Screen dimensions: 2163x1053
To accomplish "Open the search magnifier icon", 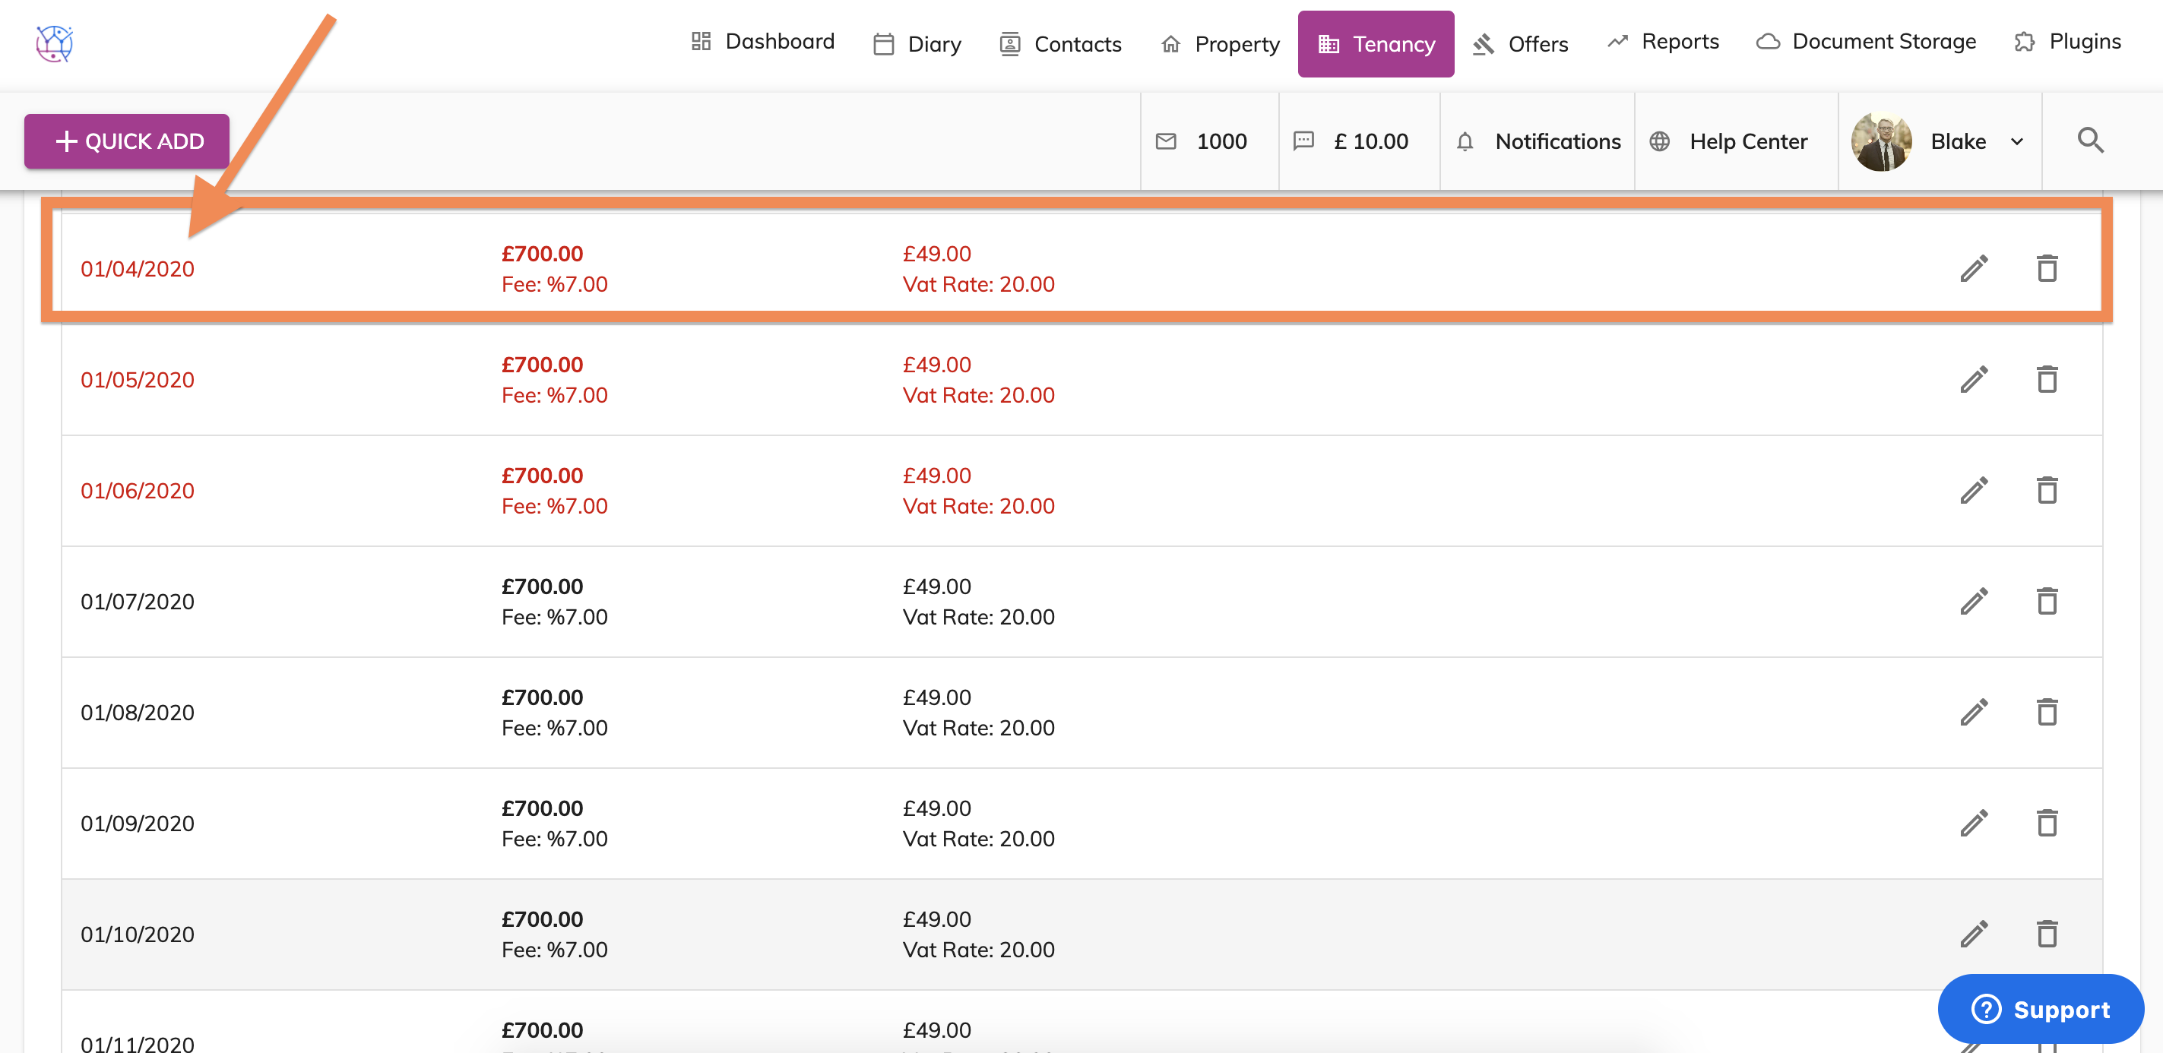I will (2090, 140).
